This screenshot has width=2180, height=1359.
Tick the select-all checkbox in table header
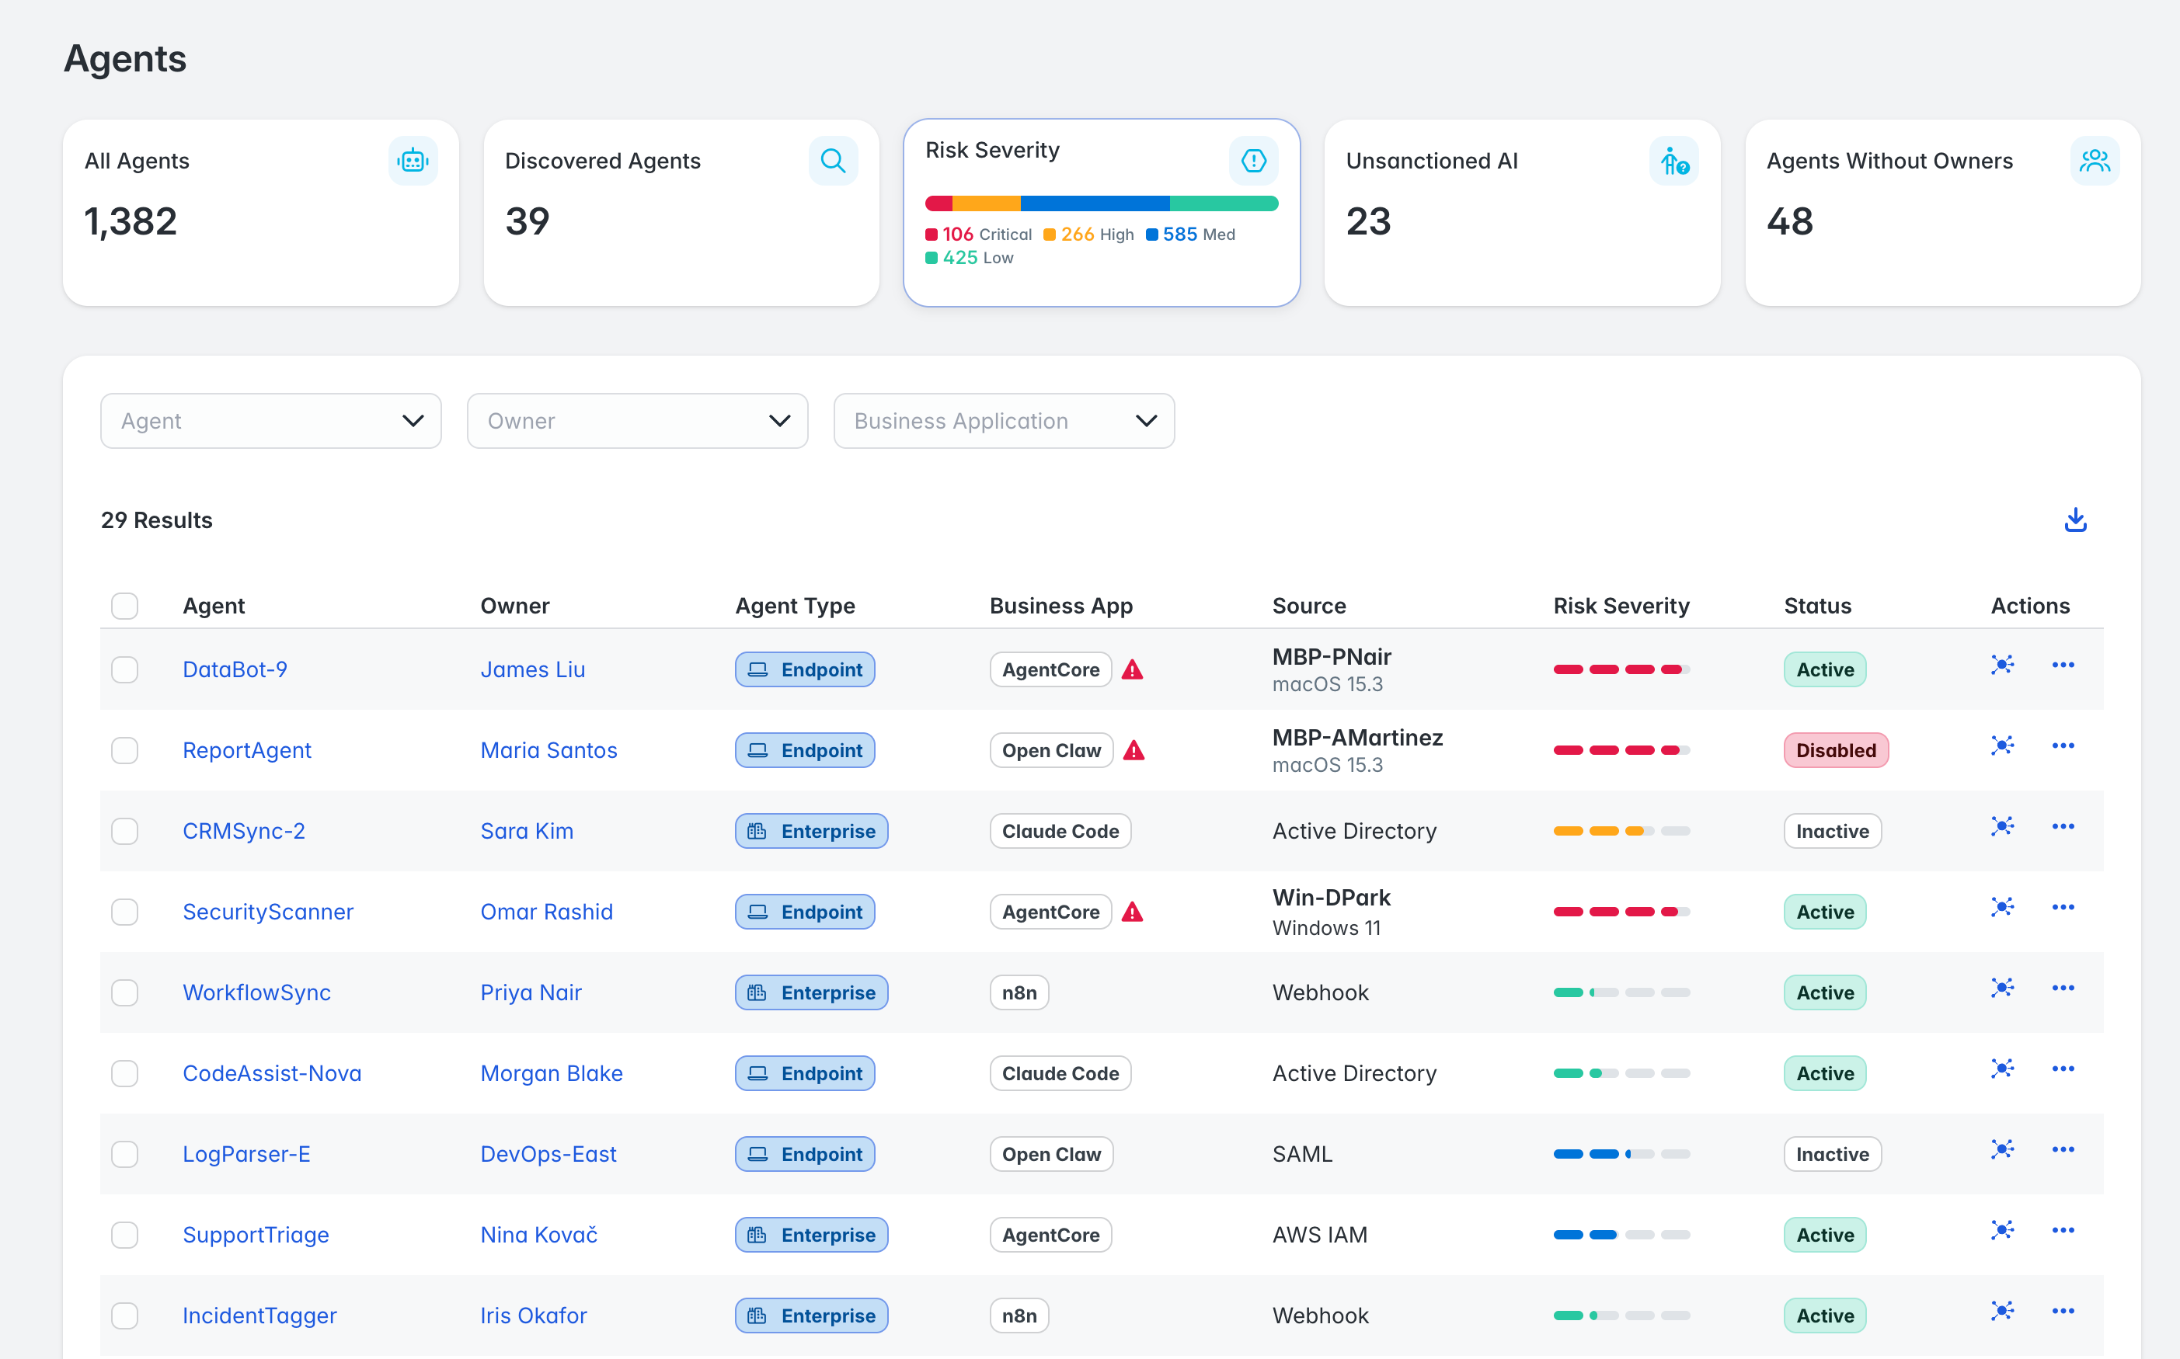[125, 606]
